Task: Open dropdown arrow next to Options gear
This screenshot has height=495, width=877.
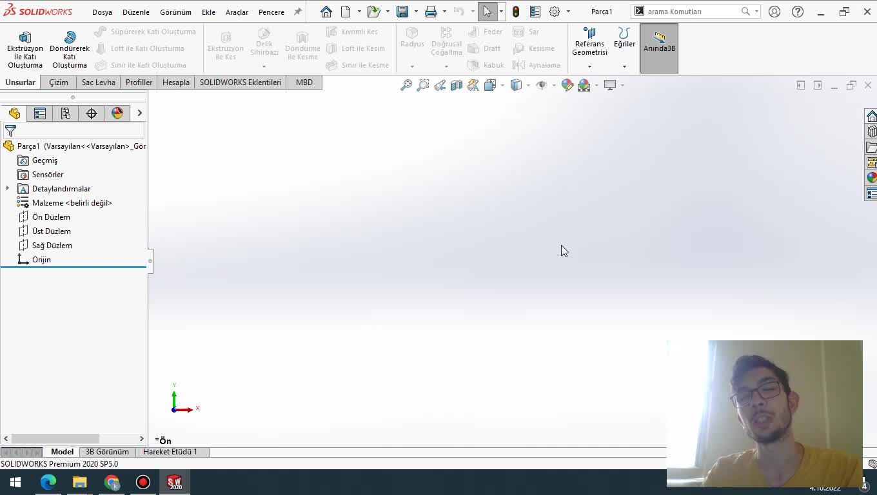Action: (x=567, y=12)
